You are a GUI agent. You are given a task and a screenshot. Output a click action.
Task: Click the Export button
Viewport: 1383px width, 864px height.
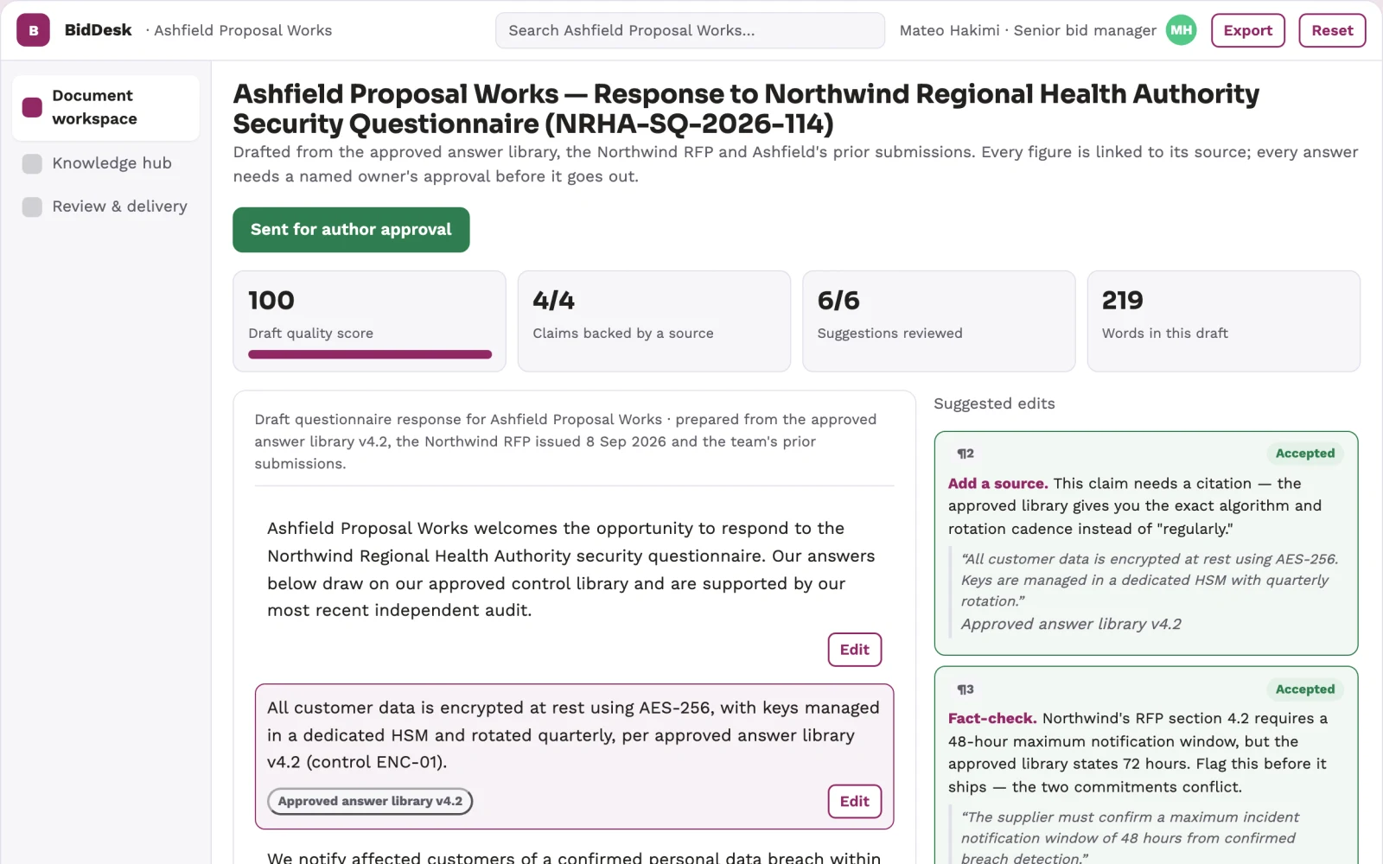pyautogui.click(x=1247, y=30)
